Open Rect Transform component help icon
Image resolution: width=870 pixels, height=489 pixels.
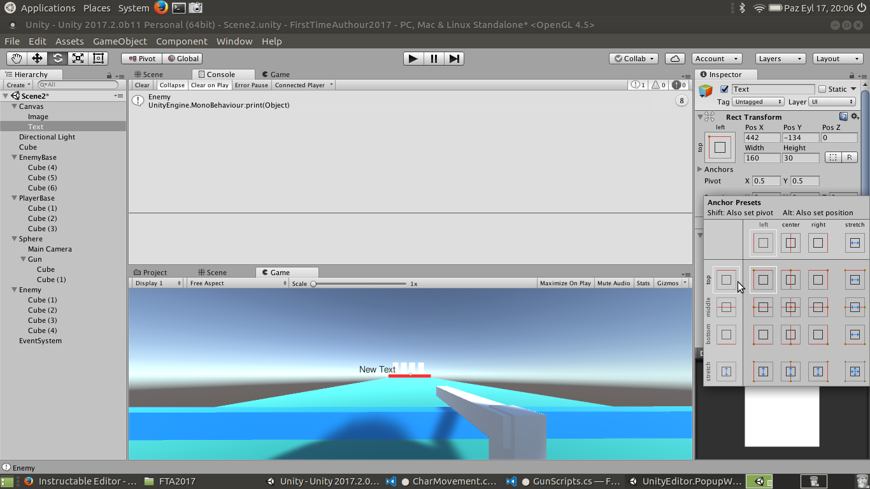pyautogui.click(x=843, y=117)
